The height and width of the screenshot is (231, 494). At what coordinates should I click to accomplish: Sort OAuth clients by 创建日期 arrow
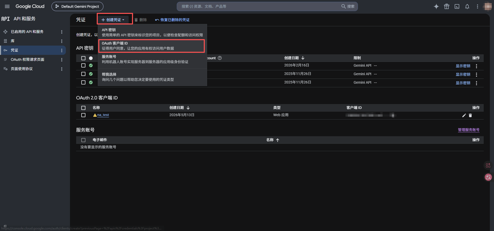[188, 108]
